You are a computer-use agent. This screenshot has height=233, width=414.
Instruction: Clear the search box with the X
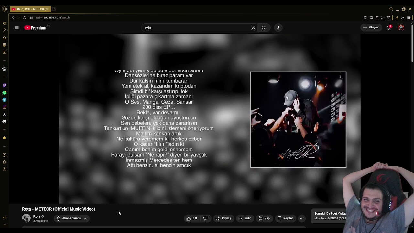tap(253, 28)
